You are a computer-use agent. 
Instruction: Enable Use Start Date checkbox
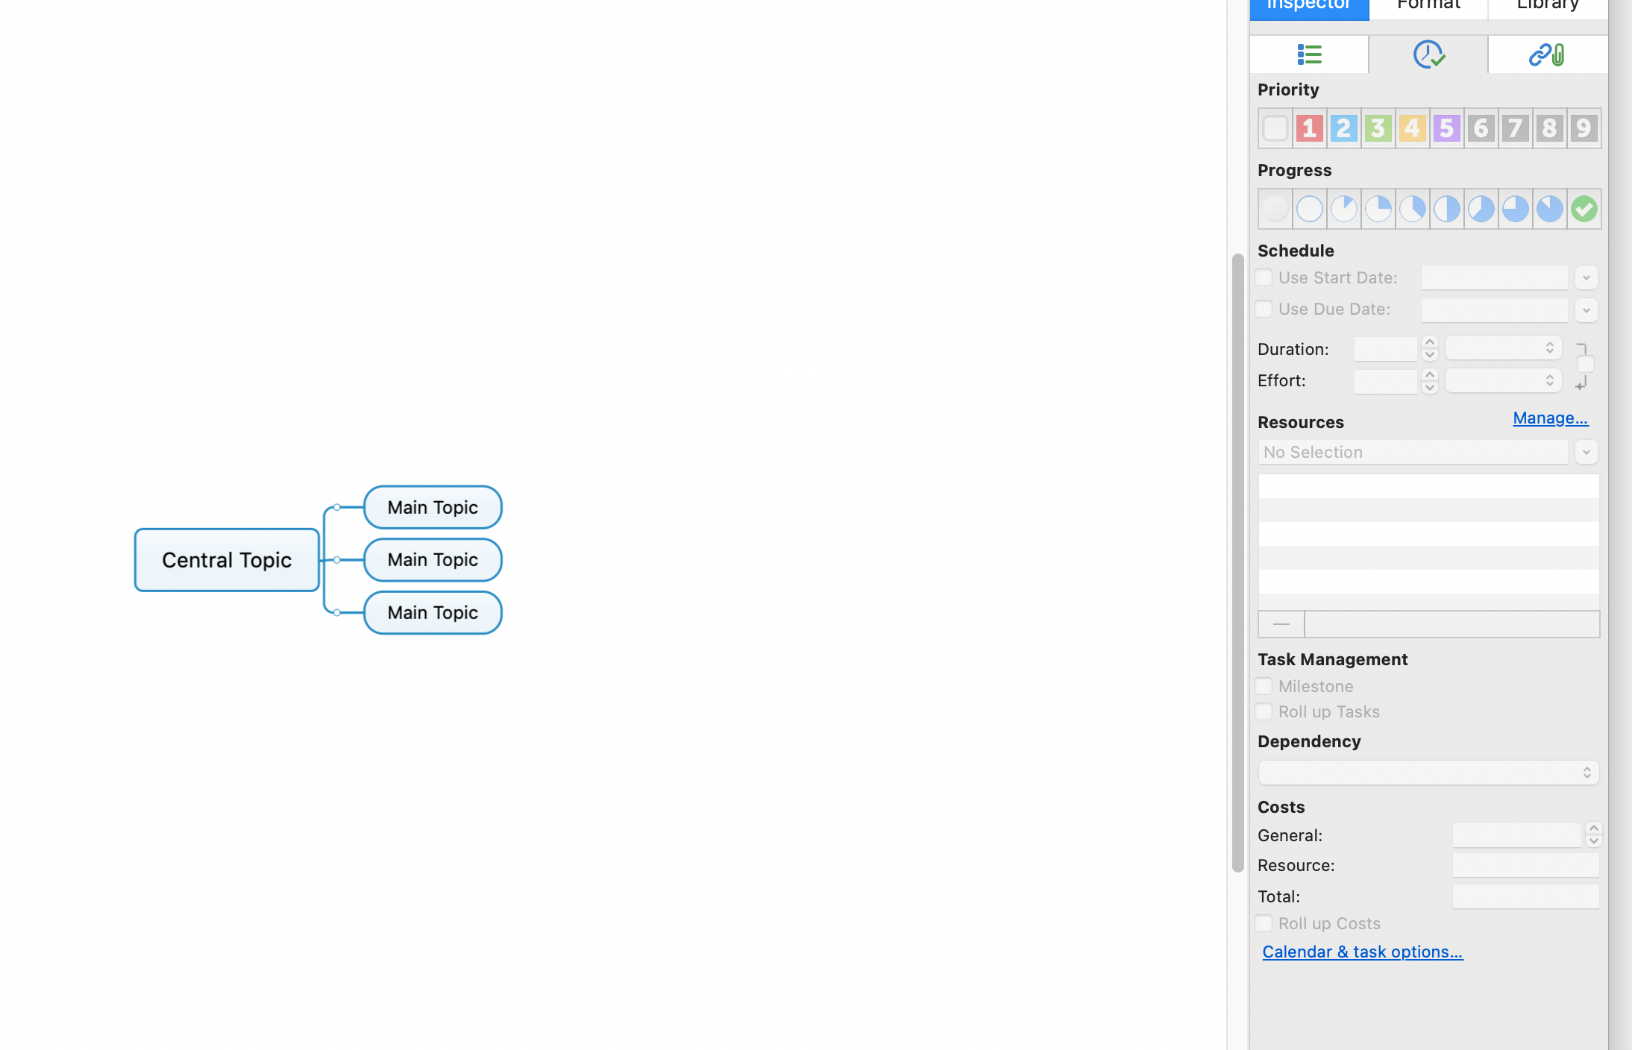(x=1264, y=277)
